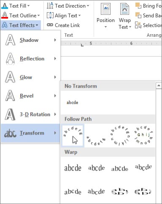The width and height of the screenshot is (162, 204).
Task: Choose the abcde No Transform option
Action: click(x=72, y=102)
